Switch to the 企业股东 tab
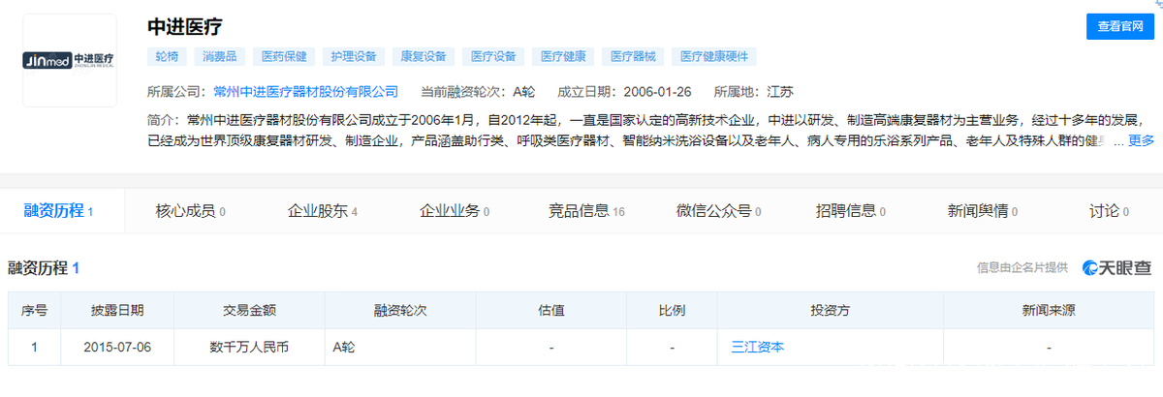Viewport: 1163px width, 397px height. pos(323,210)
